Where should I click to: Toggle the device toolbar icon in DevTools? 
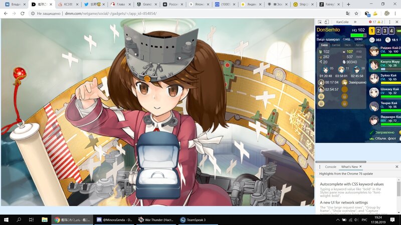[327, 22]
